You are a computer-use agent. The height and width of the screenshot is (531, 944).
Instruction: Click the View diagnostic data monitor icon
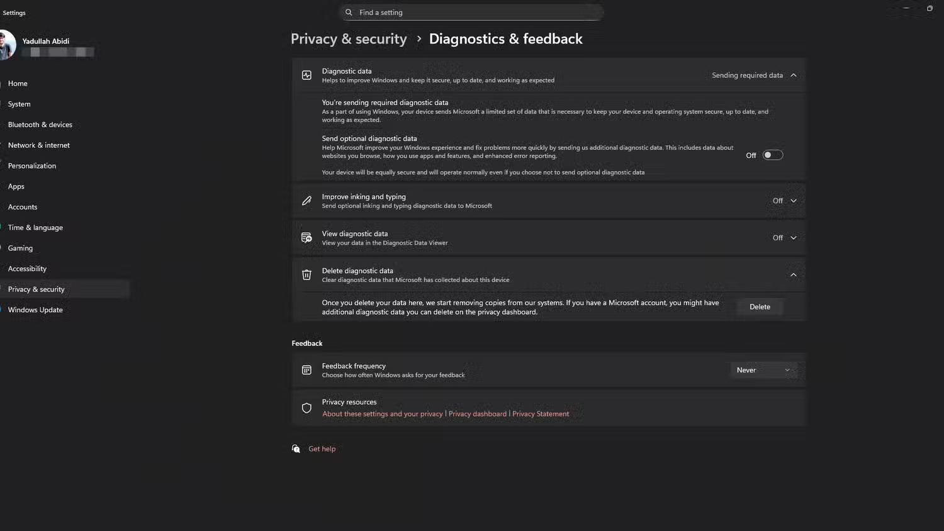[306, 237]
